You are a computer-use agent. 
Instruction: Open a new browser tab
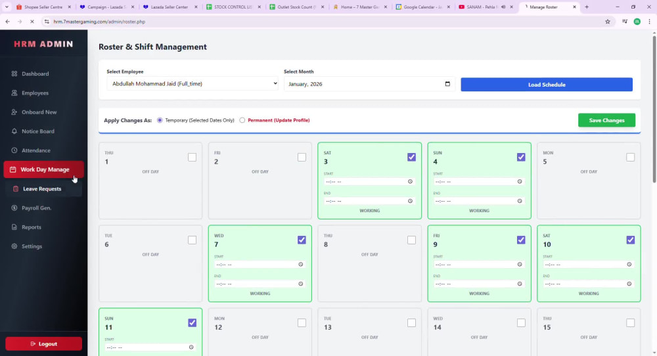tap(587, 7)
